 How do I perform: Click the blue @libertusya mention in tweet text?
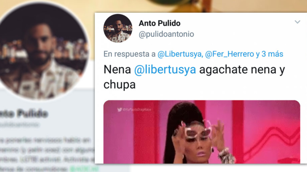pos(165,69)
